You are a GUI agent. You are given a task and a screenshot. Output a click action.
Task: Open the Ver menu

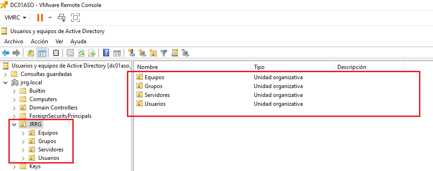click(59, 41)
